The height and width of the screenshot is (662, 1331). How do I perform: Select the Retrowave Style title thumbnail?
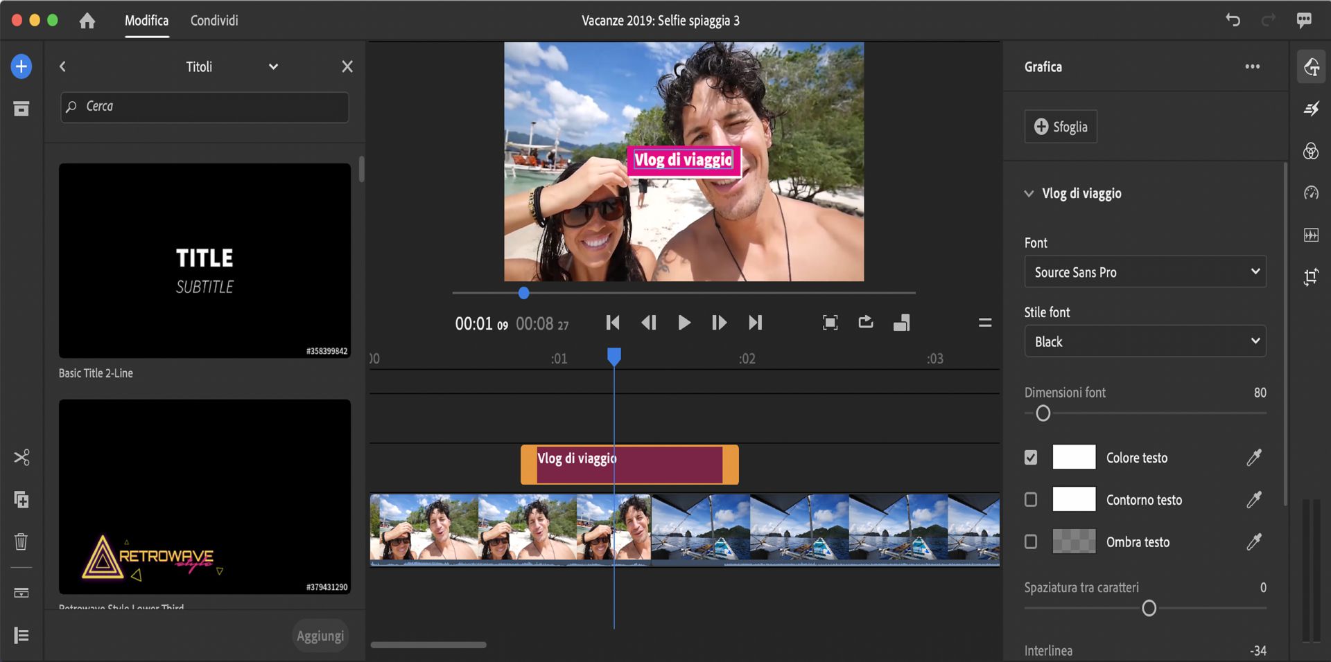(x=205, y=496)
